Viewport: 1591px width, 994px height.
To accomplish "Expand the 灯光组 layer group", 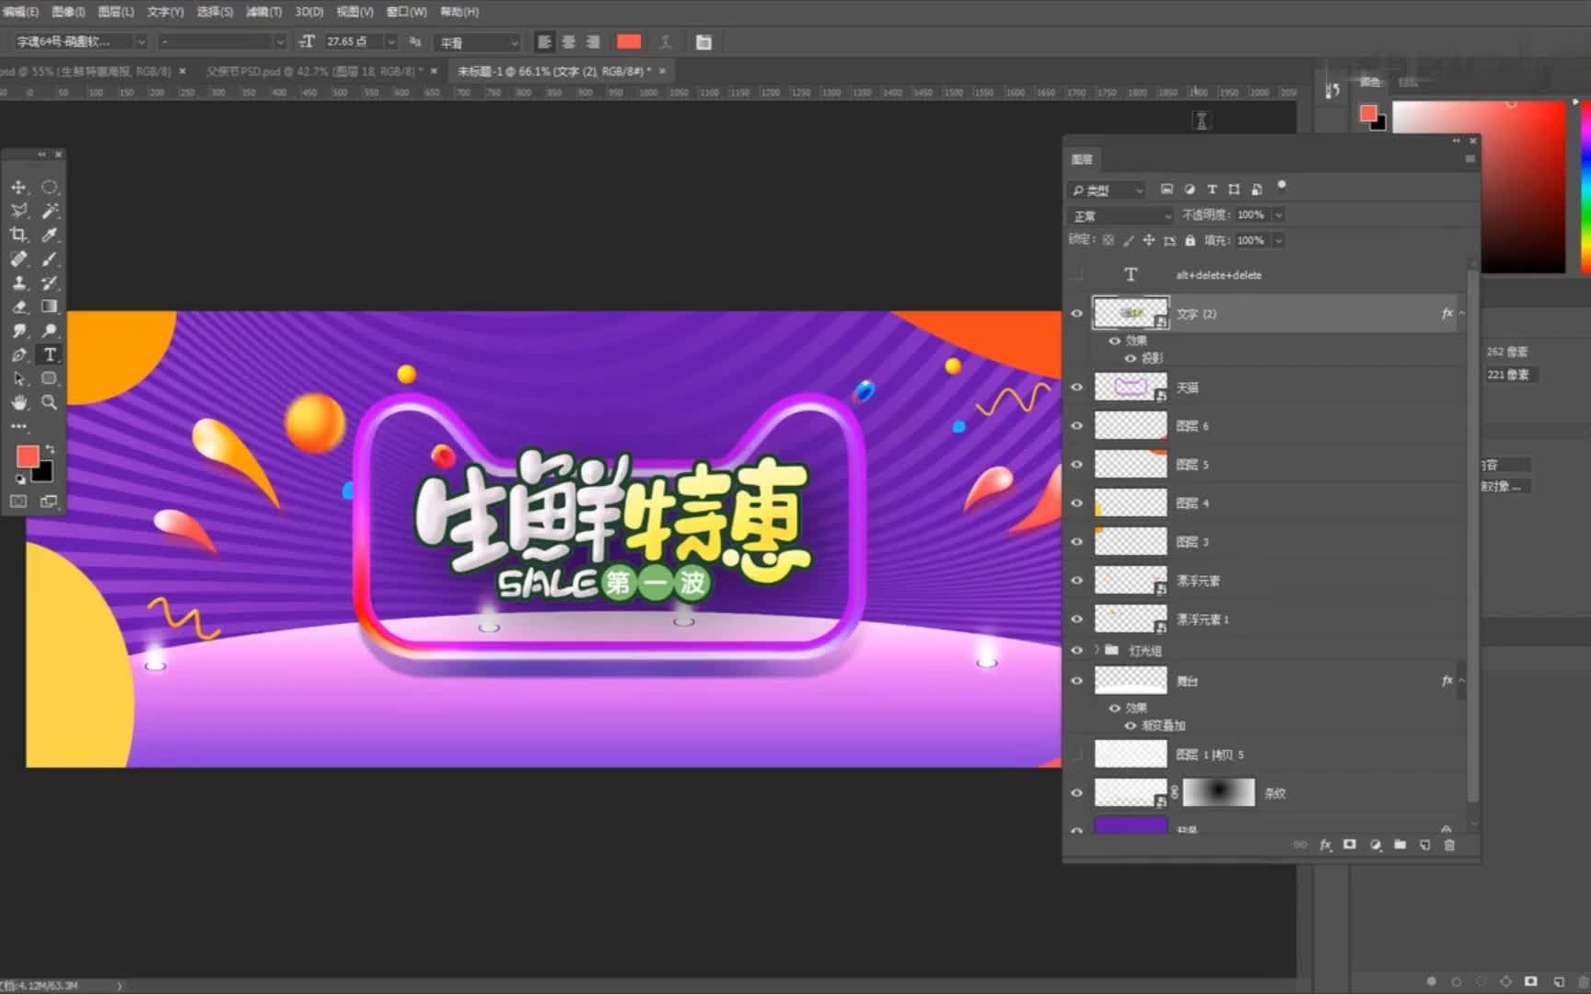I will tap(1097, 650).
